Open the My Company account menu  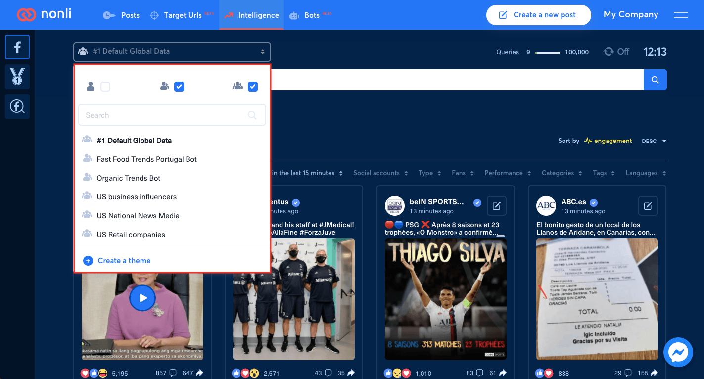pyautogui.click(x=631, y=15)
